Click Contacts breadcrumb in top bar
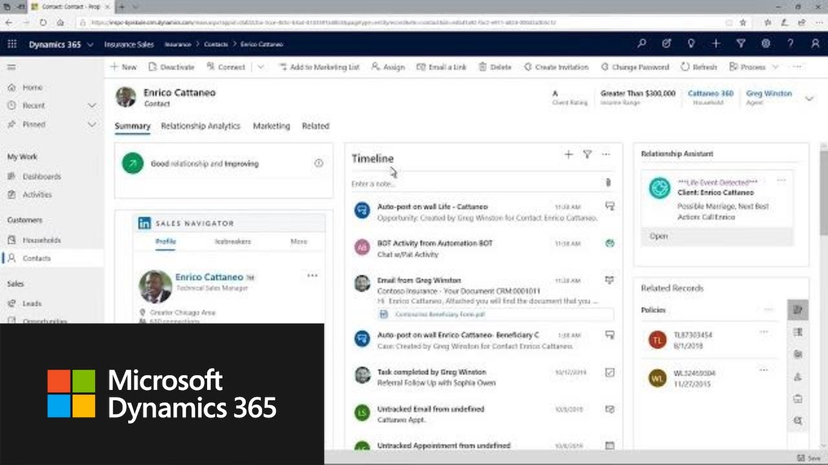Image resolution: width=828 pixels, height=465 pixels. coord(216,45)
